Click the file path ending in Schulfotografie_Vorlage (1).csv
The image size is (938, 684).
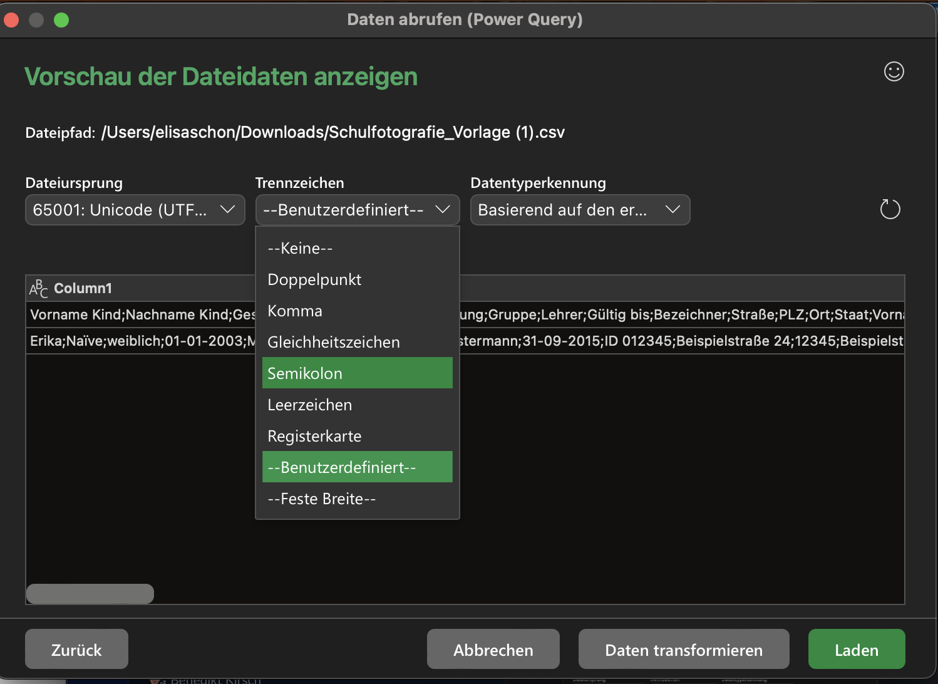click(x=333, y=132)
